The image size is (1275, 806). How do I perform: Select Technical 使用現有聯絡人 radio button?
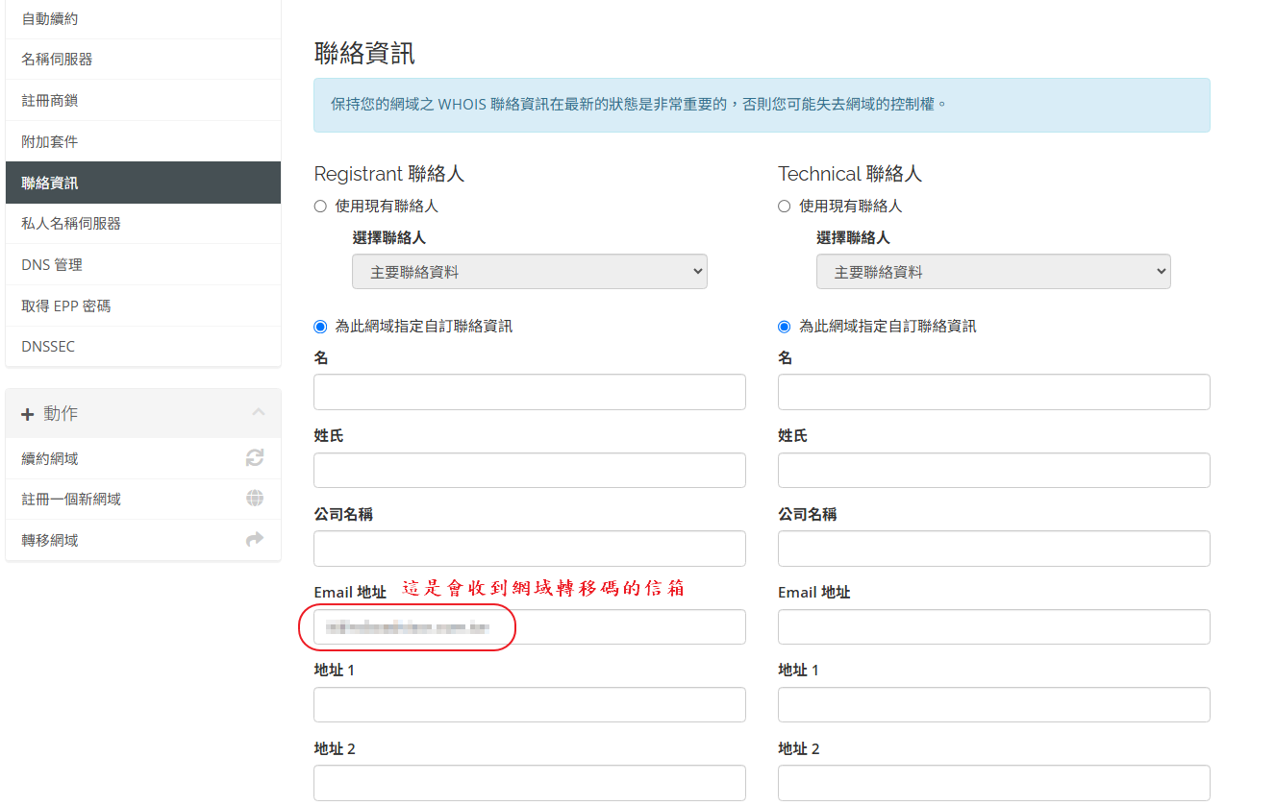coord(784,207)
